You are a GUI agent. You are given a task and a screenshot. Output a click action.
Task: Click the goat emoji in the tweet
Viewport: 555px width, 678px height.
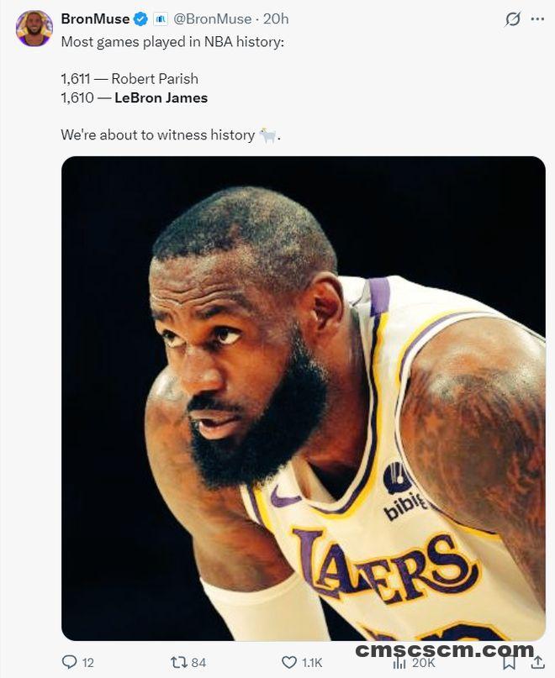click(x=267, y=135)
